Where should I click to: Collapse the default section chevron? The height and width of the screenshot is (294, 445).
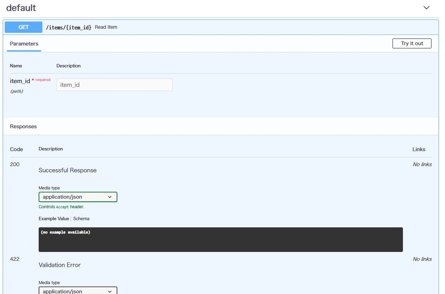pos(426,8)
